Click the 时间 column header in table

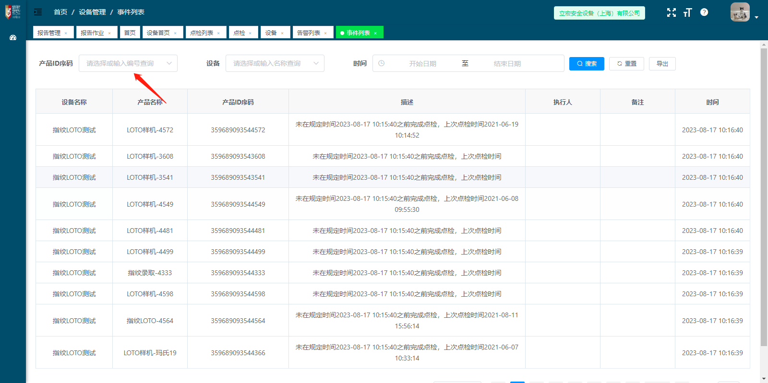[x=712, y=102]
